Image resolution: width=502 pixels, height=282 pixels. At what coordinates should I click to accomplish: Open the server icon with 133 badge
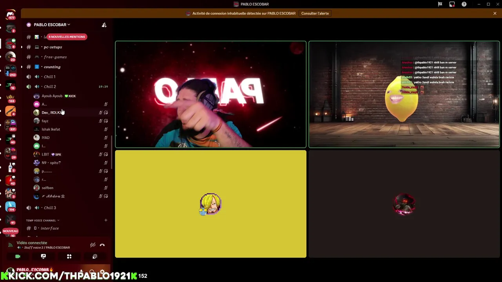(11, 98)
